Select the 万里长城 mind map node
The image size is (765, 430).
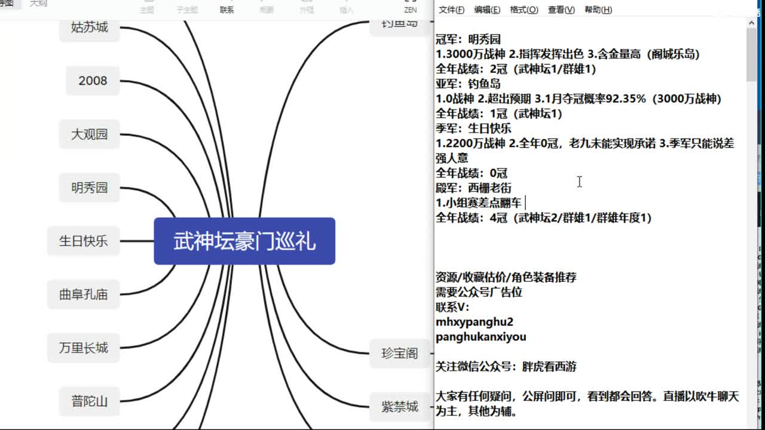coord(84,348)
